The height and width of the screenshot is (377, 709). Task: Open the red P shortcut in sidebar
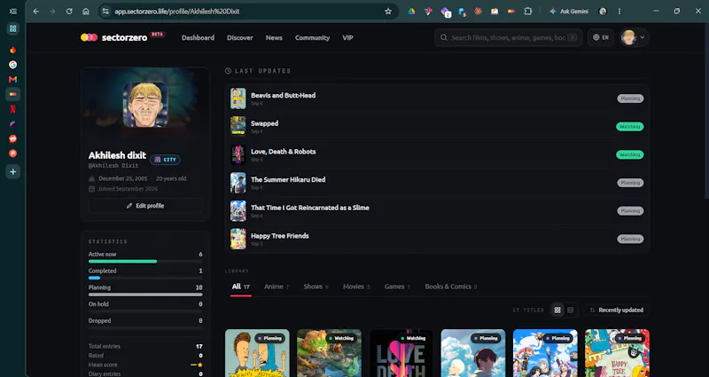click(x=12, y=153)
